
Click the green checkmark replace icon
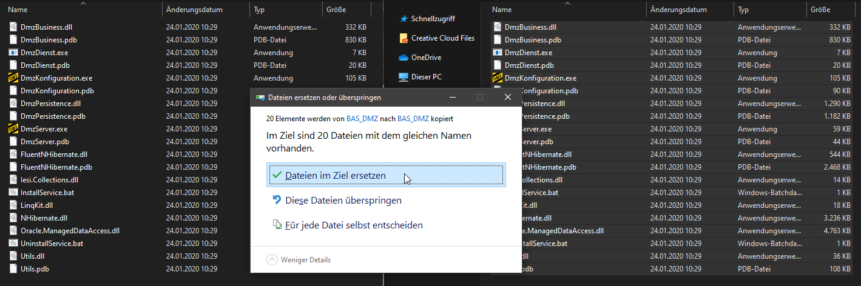[x=277, y=175]
